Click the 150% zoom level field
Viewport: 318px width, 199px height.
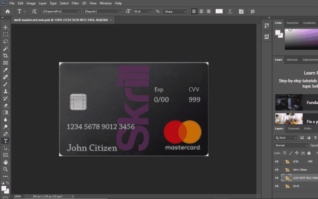tap(18, 196)
